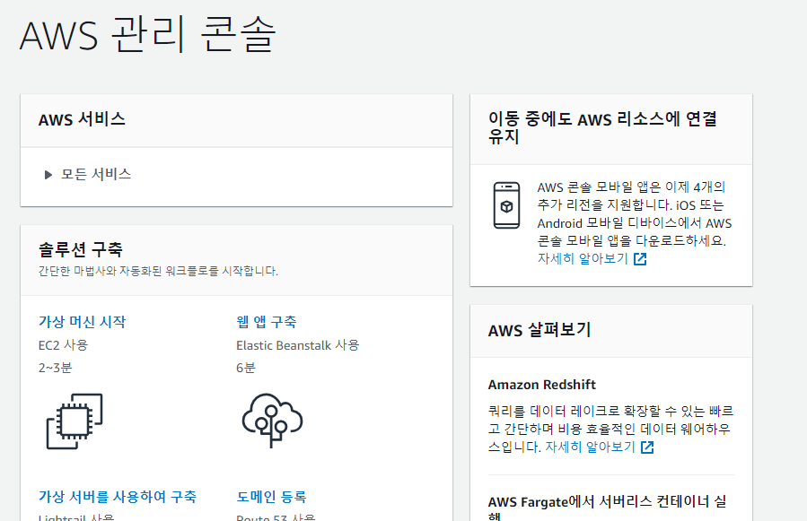Select the 2~3분 duration text
Image resolution: width=807 pixels, height=521 pixels.
tap(55, 368)
